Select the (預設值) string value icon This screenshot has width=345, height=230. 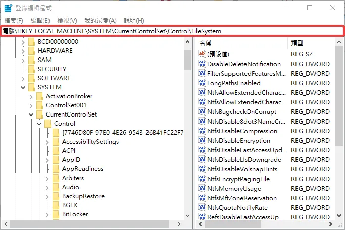[x=202, y=54]
